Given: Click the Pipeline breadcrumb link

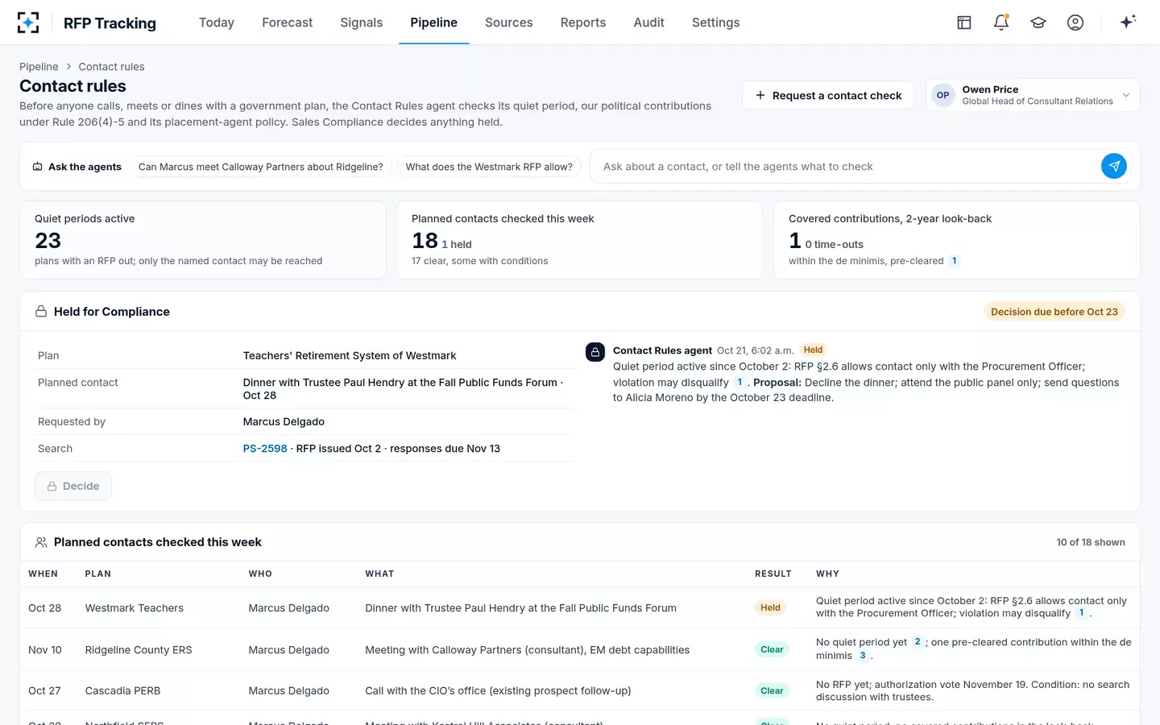Looking at the screenshot, I should point(39,67).
